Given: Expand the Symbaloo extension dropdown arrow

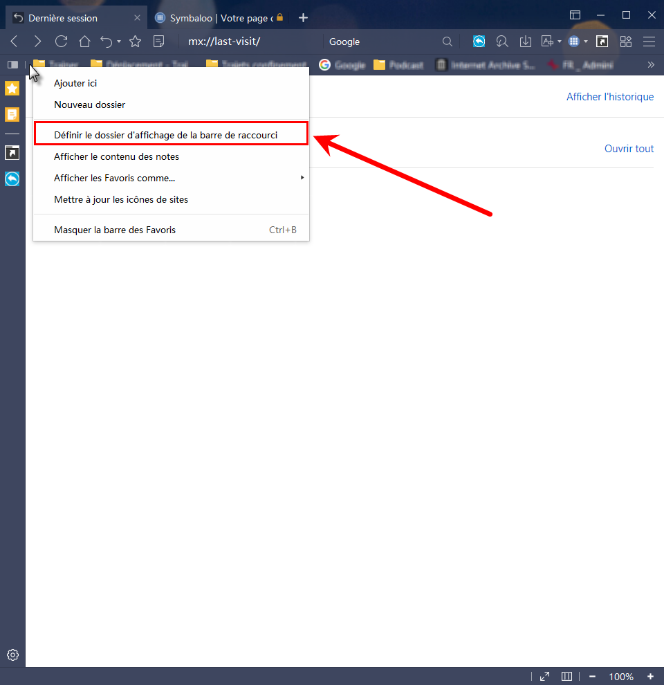Looking at the screenshot, I should pos(586,42).
